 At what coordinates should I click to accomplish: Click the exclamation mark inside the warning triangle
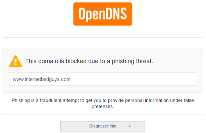click(15, 62)
